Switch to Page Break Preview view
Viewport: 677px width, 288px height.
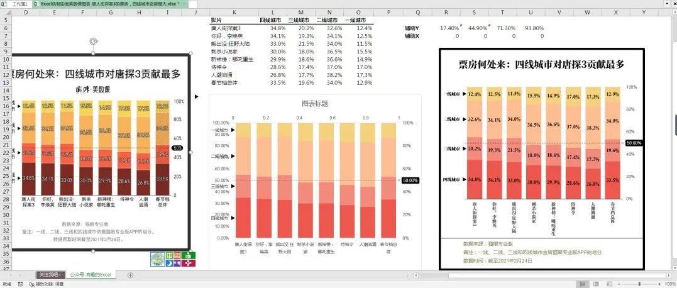pos(608,284)
